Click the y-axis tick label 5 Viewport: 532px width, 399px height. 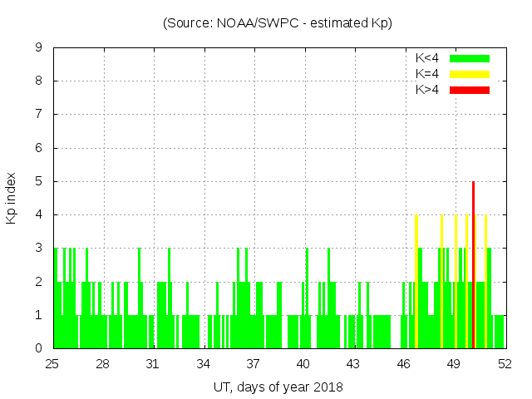pos(38,181)
